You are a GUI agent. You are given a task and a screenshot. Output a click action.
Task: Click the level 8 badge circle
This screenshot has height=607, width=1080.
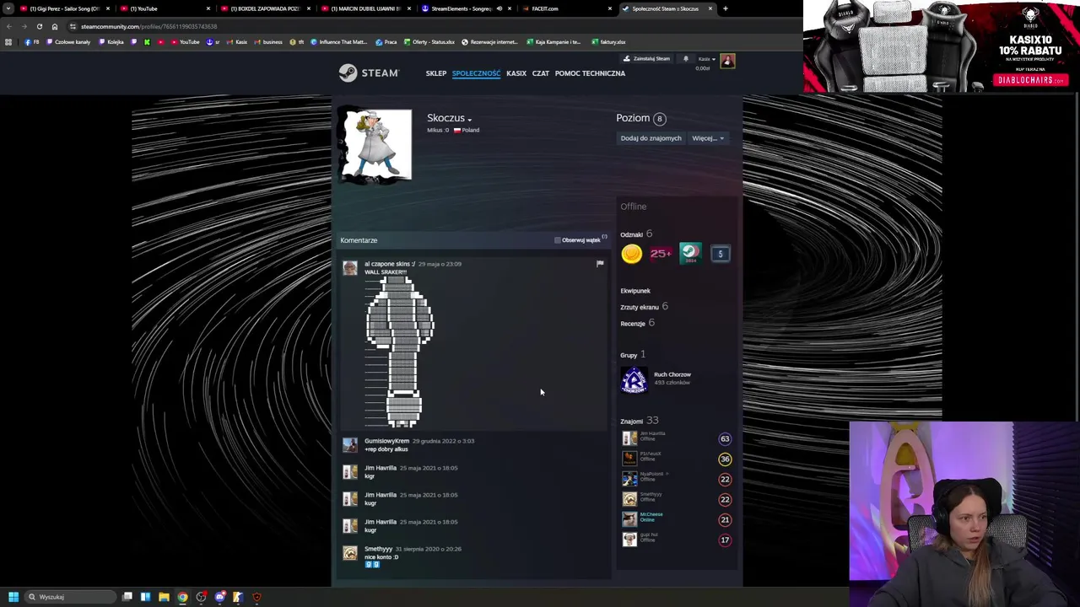pyautogui.click(x=660, y=119)
